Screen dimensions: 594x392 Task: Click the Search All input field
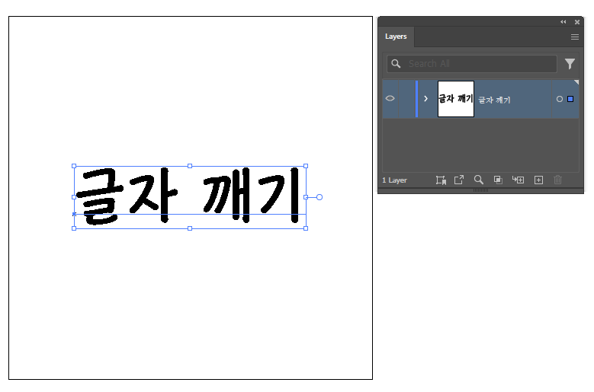(x=472, y=63)
